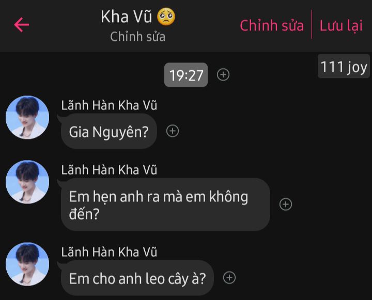This screenshot has width=372, height=300.
Task: Open the avatar beside the "Gia Nguyên?" message
Action: [27, 117]
